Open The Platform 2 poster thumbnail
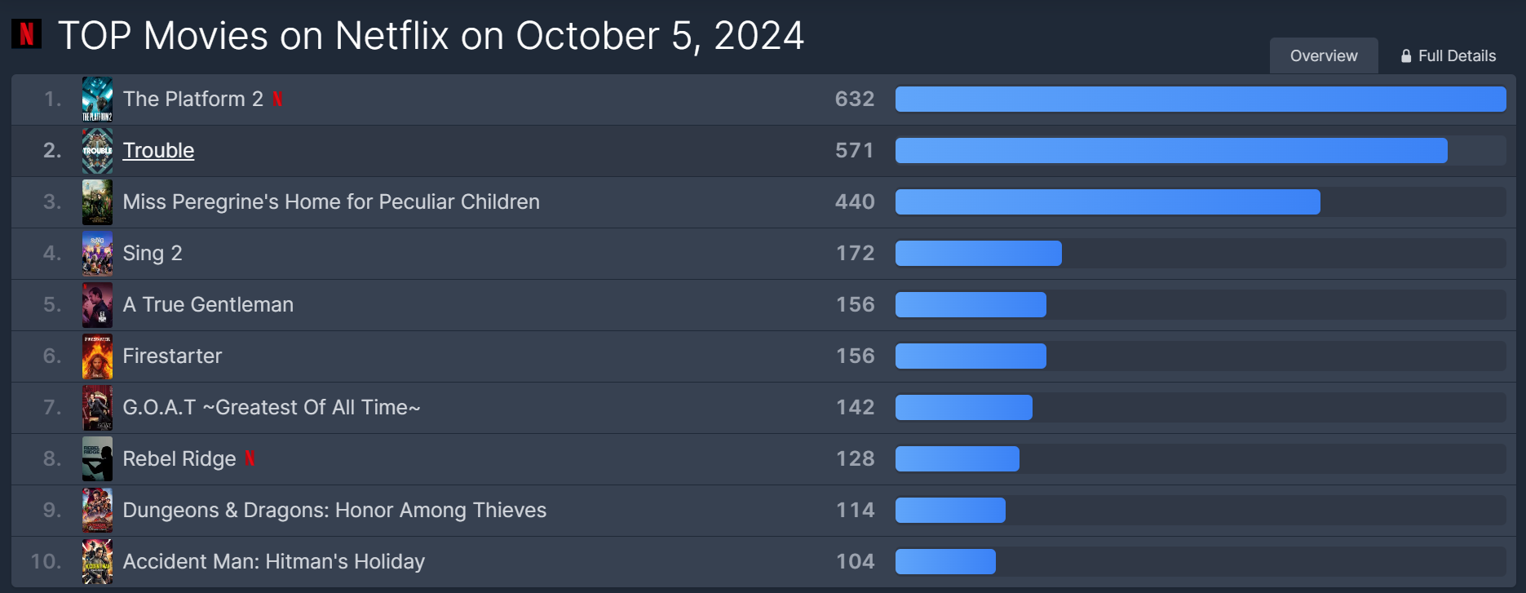The image size is (1526, 593). (97, 100)
